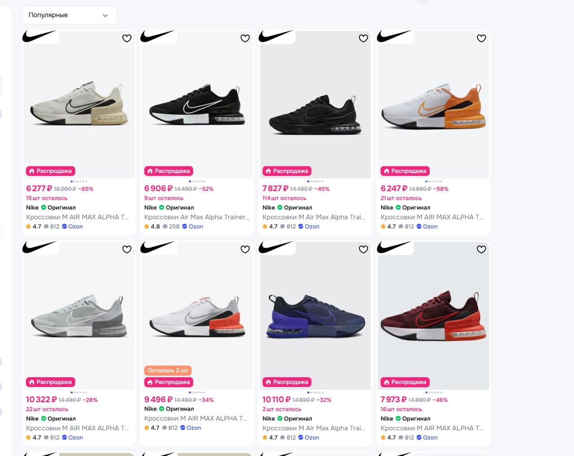Click the Распродажа badge on the 6 277 ₽ card

[x=50, y=171]
